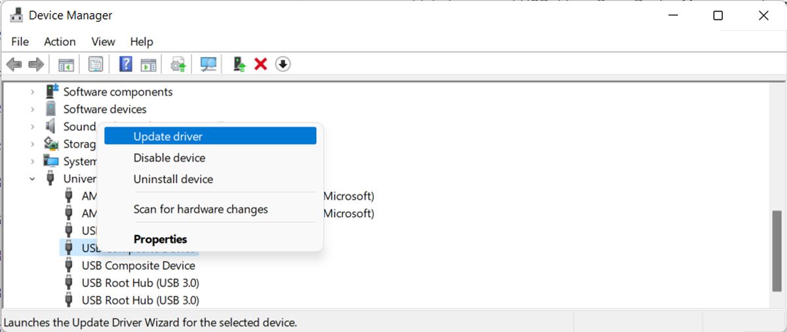The image size is (787, 332).
Task: Expand the Software components node
Action: pos(32,92)
